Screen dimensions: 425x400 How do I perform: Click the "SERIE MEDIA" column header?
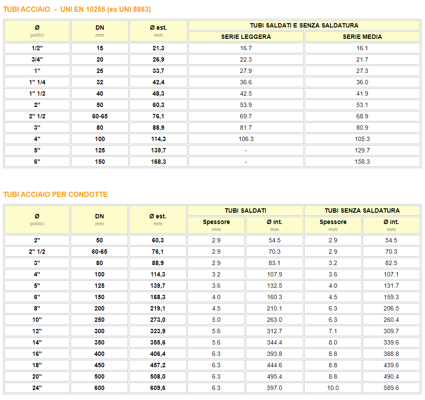pyautogui.click(x=362, y=37)
